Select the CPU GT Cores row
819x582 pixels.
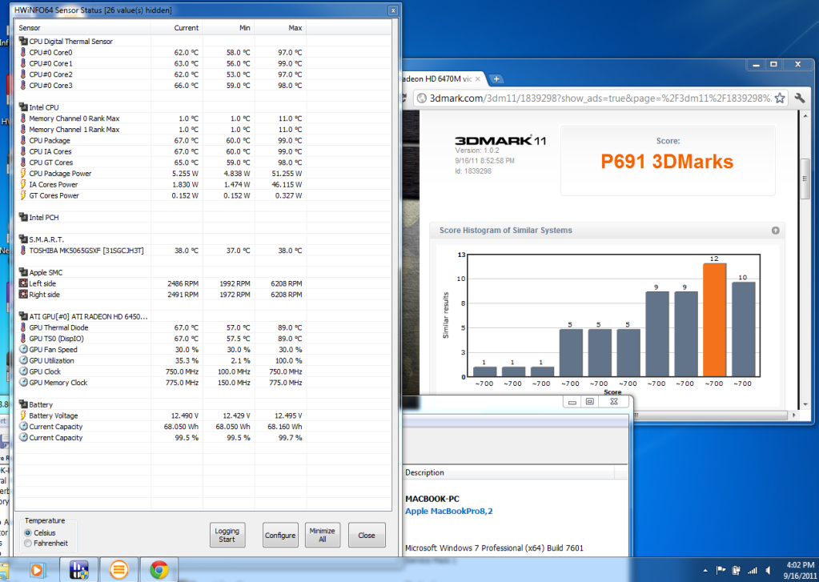pos(203,162)
